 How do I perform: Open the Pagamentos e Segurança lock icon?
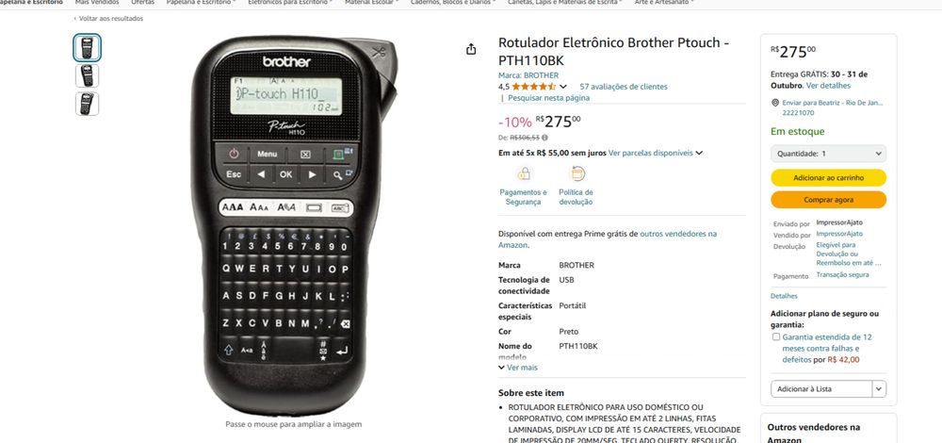524,173
